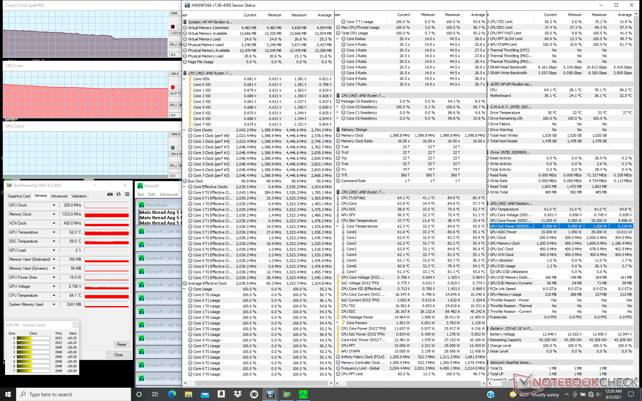
Task: Switch to the Graphics Card tab
Action: 19,196
